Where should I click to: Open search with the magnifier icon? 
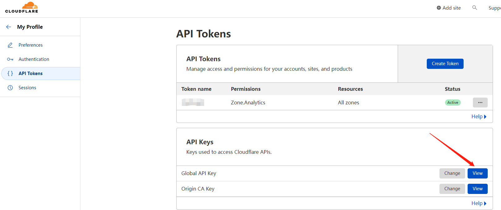coord(475,8)
